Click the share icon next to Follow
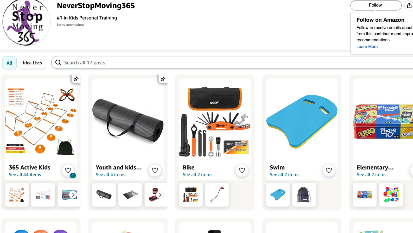Image resolution: width=413 pixels, height=233 pixels. [x=409, y=5]
